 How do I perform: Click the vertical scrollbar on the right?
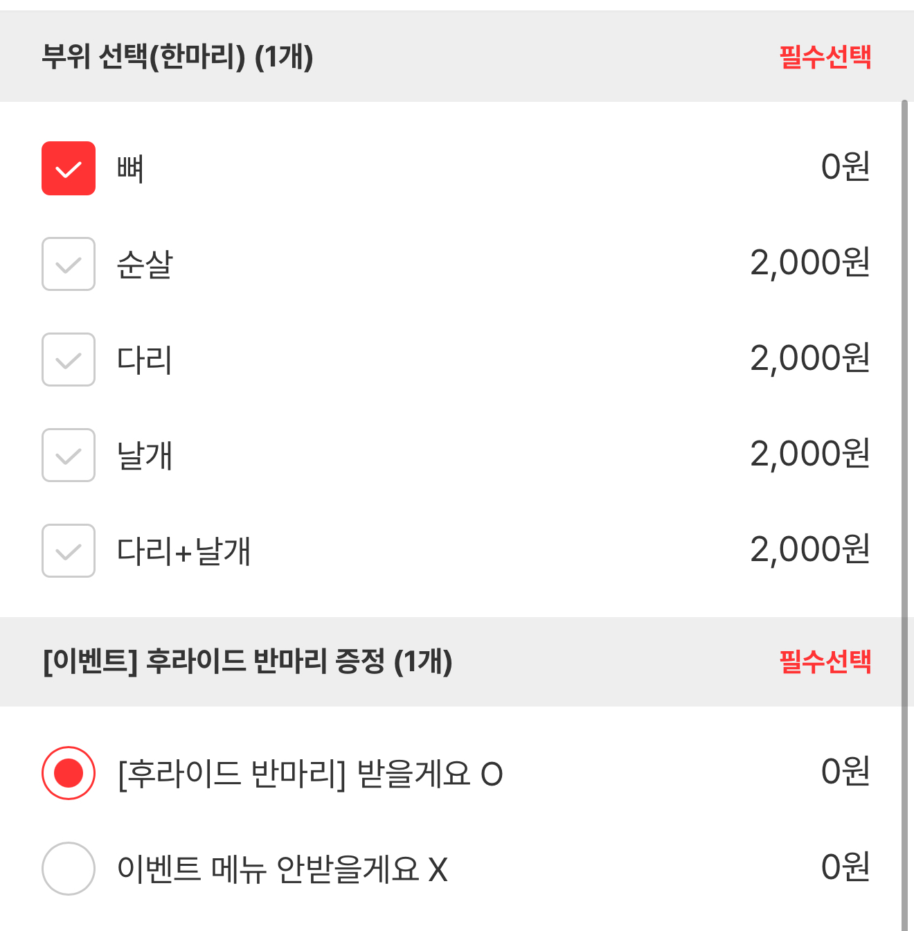pos(904,485)
